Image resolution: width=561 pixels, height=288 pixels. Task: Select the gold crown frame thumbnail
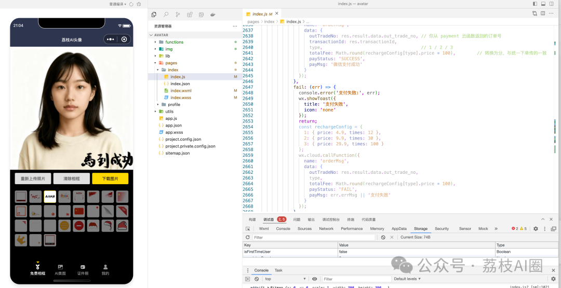point(21,240)
